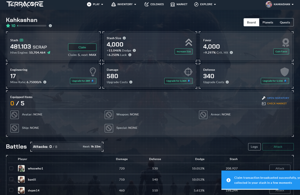Claim the stash scrap
This screenshot has height=195, width=300.
[82, 47]
